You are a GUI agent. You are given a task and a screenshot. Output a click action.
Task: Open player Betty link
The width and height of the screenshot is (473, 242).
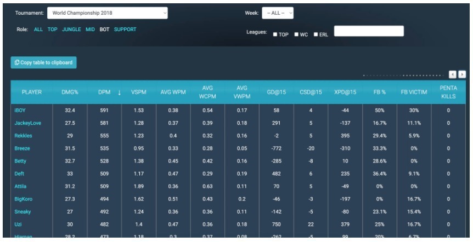(20, 161)
